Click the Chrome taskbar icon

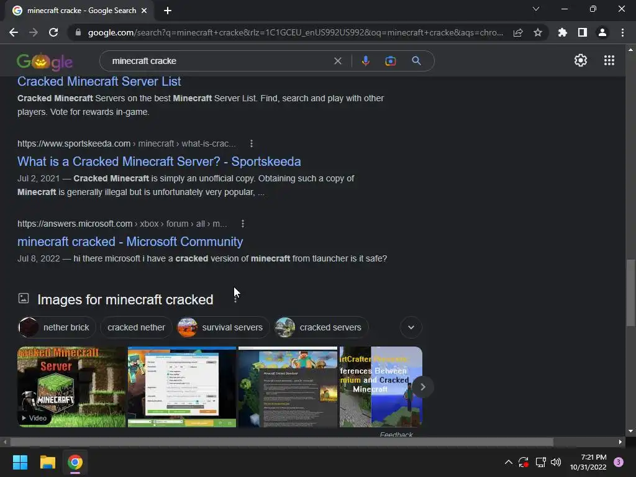pos(75,462)
